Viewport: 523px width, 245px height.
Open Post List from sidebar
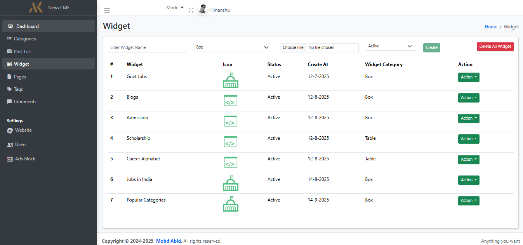point(22,52)
